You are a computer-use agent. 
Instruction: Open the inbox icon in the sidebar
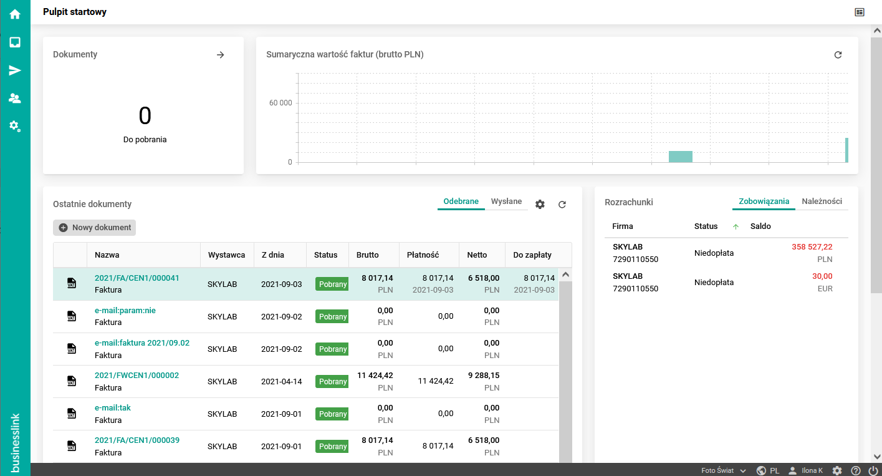pyautogui.click(x=15, y=42)
